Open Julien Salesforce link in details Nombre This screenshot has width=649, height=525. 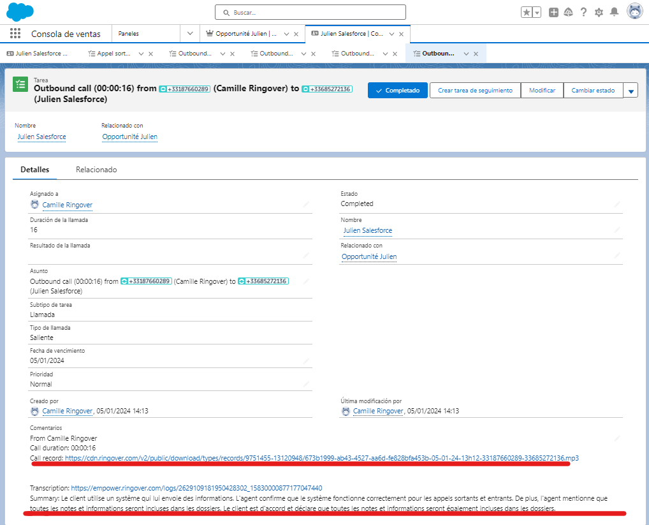point(368,230)
